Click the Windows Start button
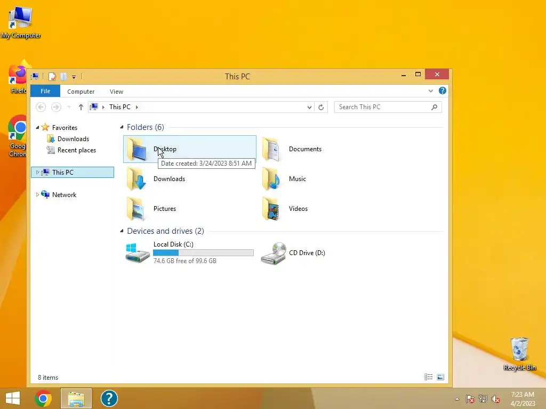546x409 pixels. pyautogui.click(x=13, y=398)
